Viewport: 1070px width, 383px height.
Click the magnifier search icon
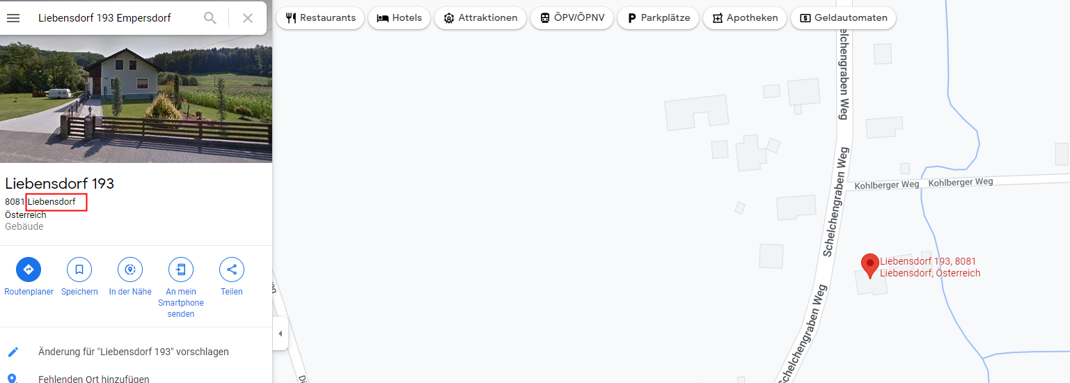pyautogui.click(x=210, y=18)
